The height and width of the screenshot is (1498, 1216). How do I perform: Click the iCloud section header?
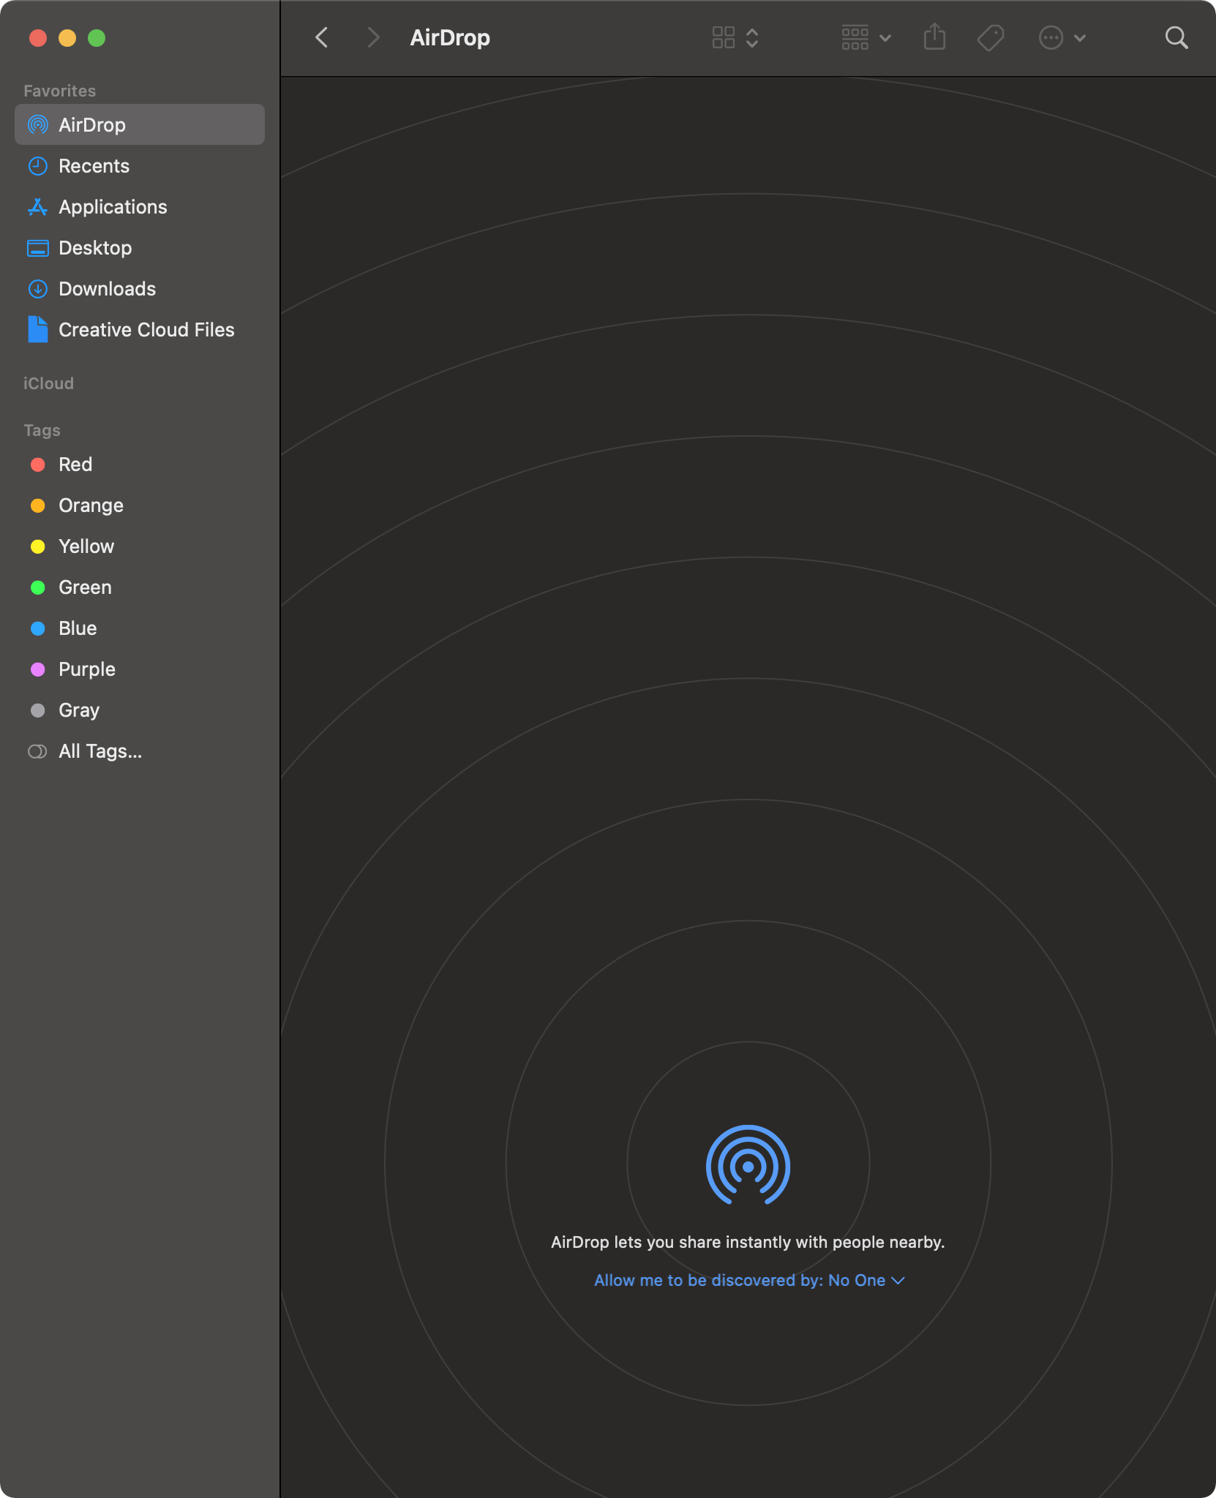click(48, 383)
